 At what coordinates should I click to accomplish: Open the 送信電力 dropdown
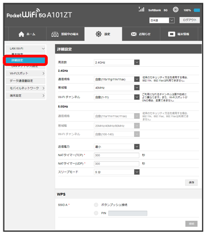click(117, 147)
